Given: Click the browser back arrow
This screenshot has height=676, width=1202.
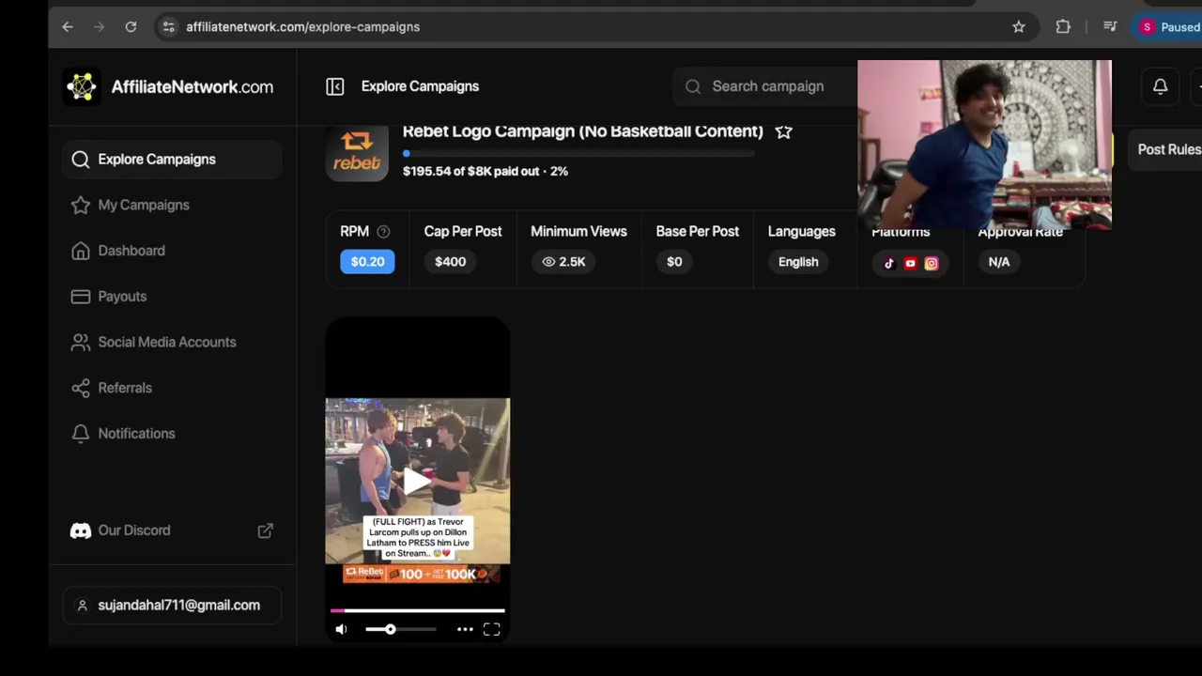Looking at the screenshot, I should (x=68, y=27).
